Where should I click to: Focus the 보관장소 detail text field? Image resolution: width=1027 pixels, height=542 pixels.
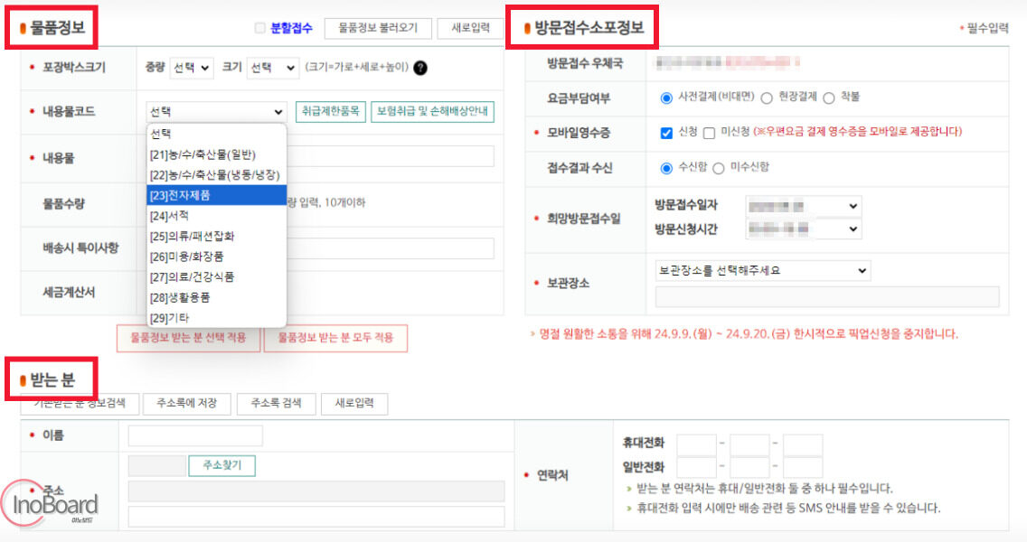827,296
